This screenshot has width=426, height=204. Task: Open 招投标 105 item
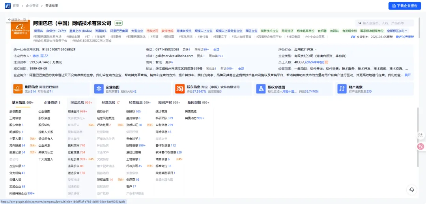[x=133, y=111]
